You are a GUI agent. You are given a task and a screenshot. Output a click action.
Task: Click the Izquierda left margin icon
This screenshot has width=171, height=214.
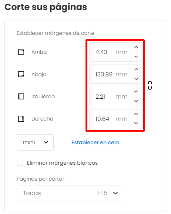click(21, 96)
